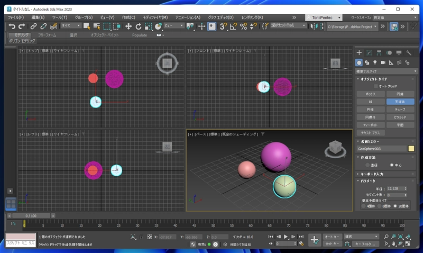The width and height of the screenshot is (423, 253).
Task: Click the オート キー button
Action: coord(333,237)
